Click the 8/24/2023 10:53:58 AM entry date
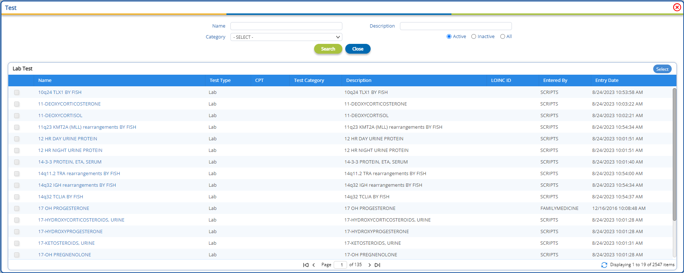The image size is (684, 273). (617, 92)
